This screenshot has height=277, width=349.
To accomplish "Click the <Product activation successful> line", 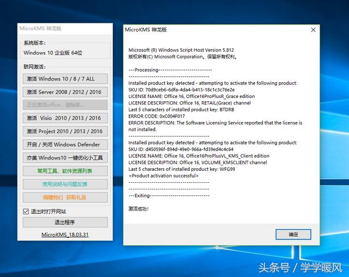I will 164,176.
